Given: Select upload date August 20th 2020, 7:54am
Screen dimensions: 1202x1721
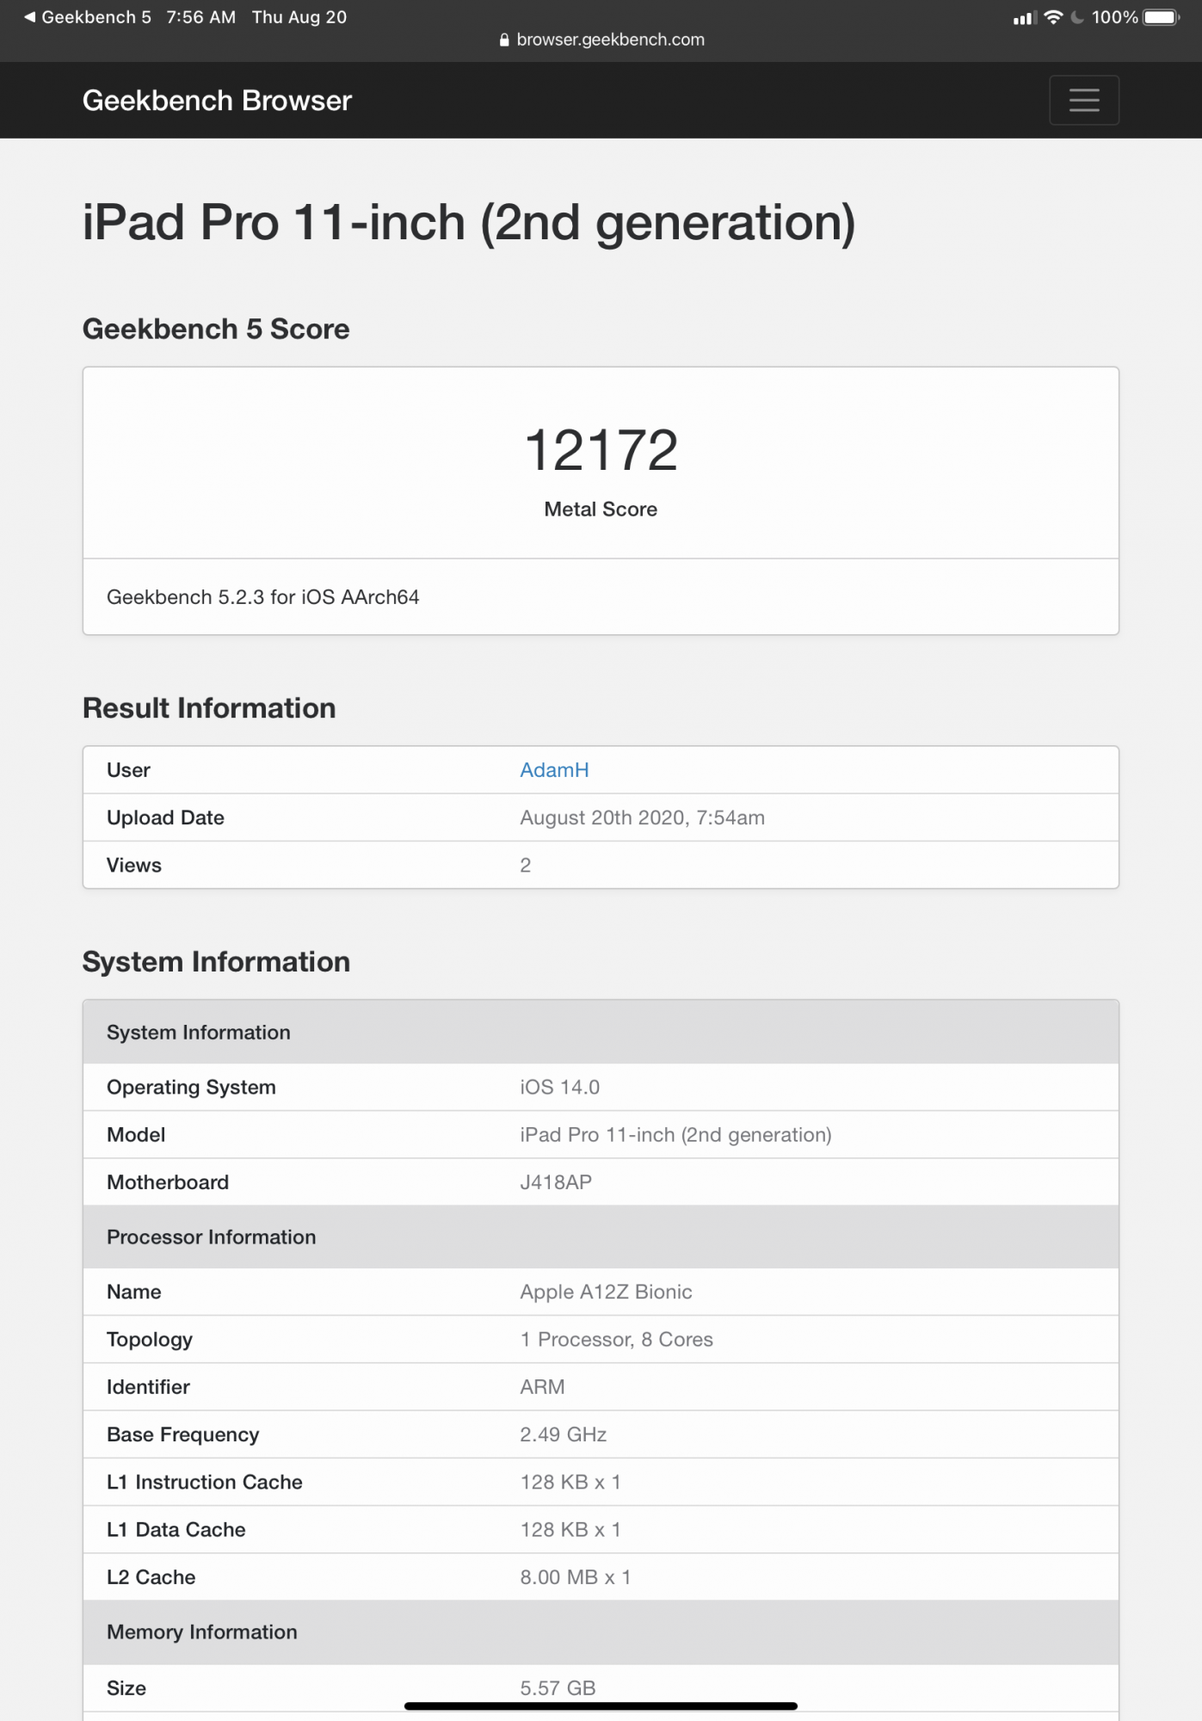Looking at the screenshot, I should (642, 817).
